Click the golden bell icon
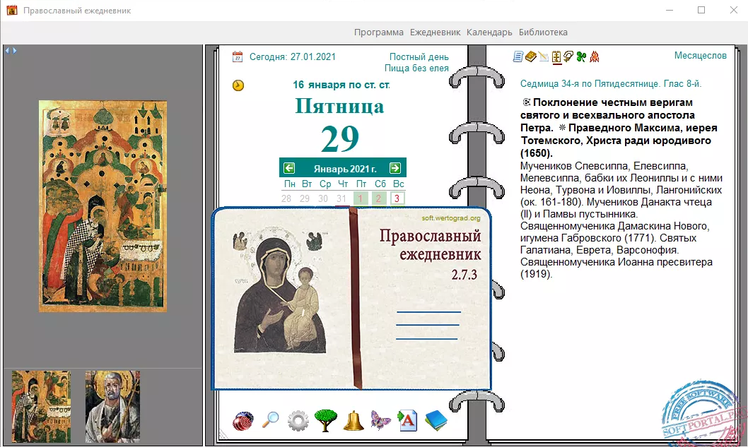 tap(353, 421)
